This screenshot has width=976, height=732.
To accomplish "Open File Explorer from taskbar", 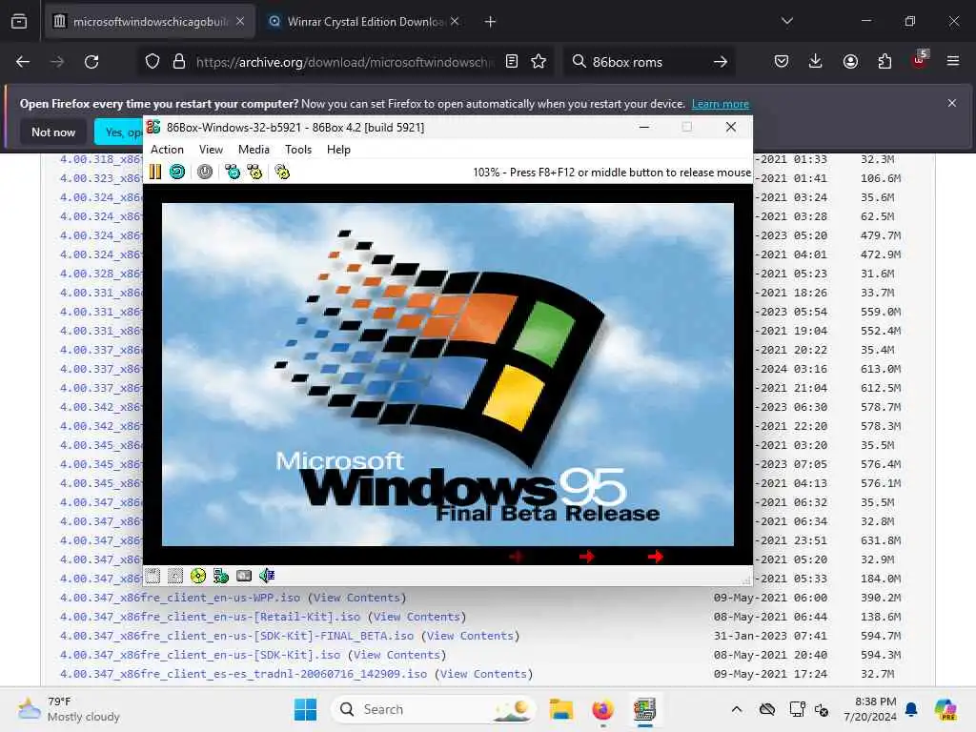I will pos(560,709).
